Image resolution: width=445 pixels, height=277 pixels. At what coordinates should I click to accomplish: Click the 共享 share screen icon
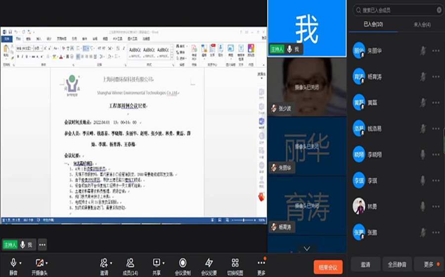click(156, 263)
